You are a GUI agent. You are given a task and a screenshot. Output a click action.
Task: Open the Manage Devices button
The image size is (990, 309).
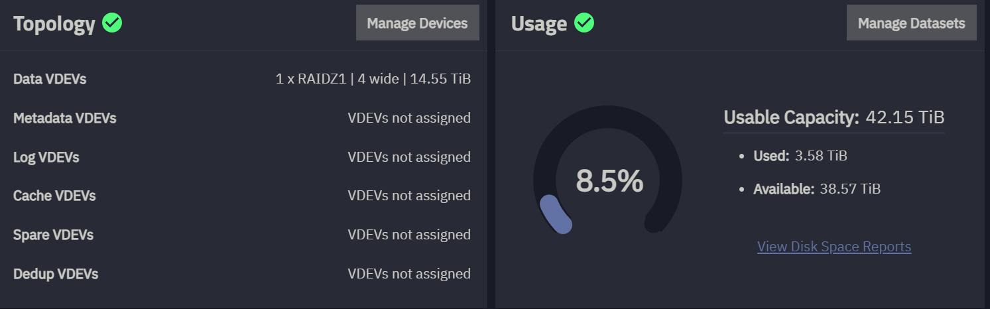(417, 23)
